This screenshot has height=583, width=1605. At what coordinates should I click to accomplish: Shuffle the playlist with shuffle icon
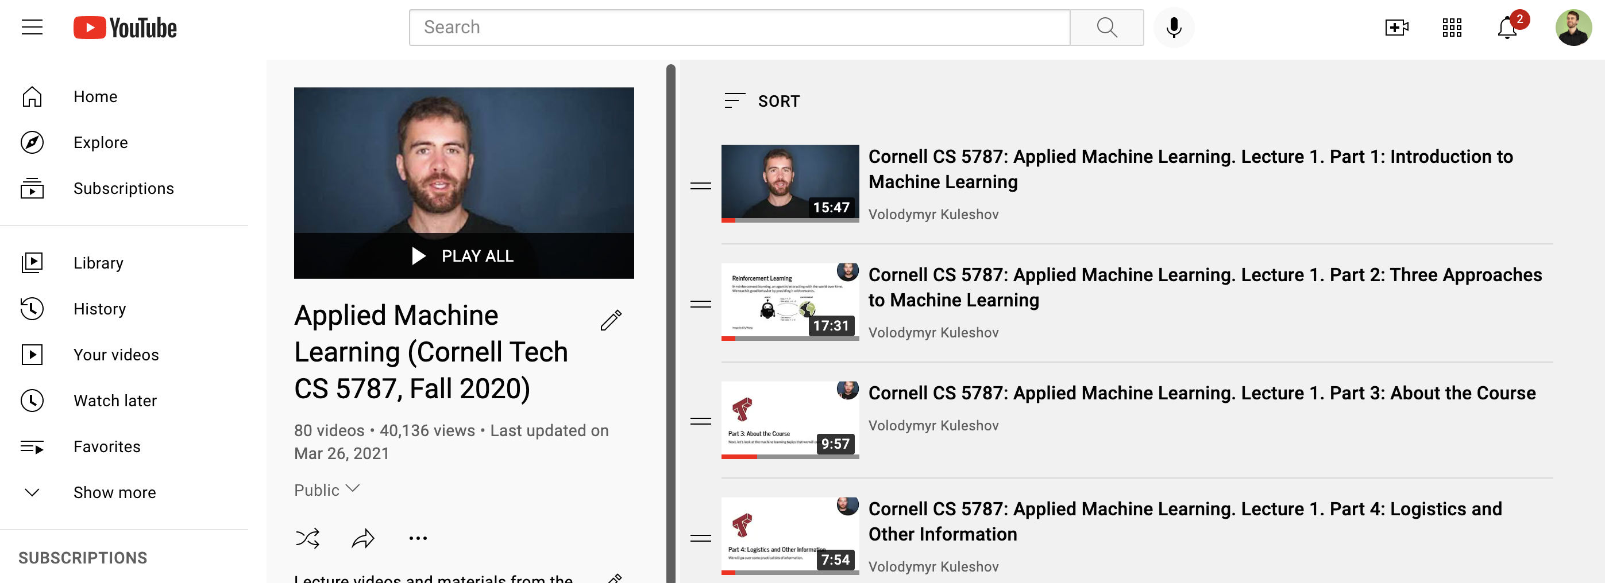pyautogui.click(x=307, y=538)
